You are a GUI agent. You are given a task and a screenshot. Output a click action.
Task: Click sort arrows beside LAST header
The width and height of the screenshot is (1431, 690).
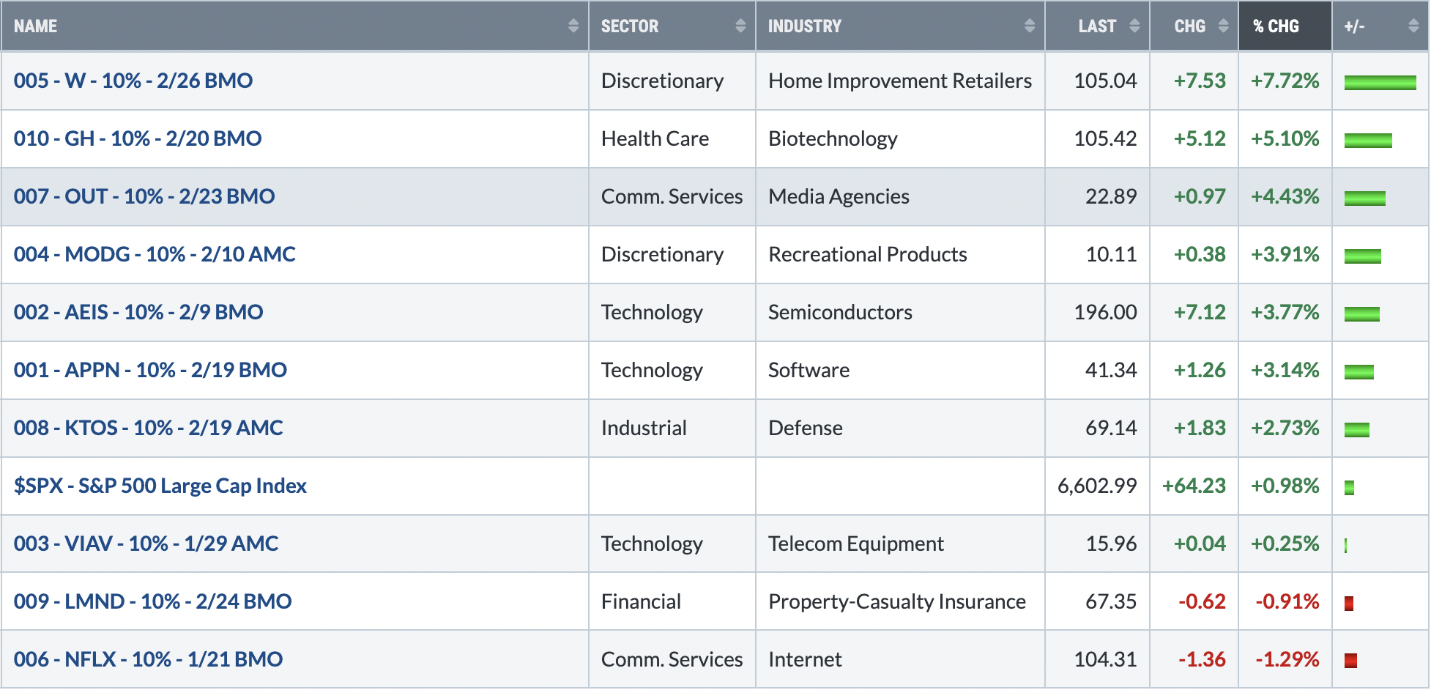1134,26
